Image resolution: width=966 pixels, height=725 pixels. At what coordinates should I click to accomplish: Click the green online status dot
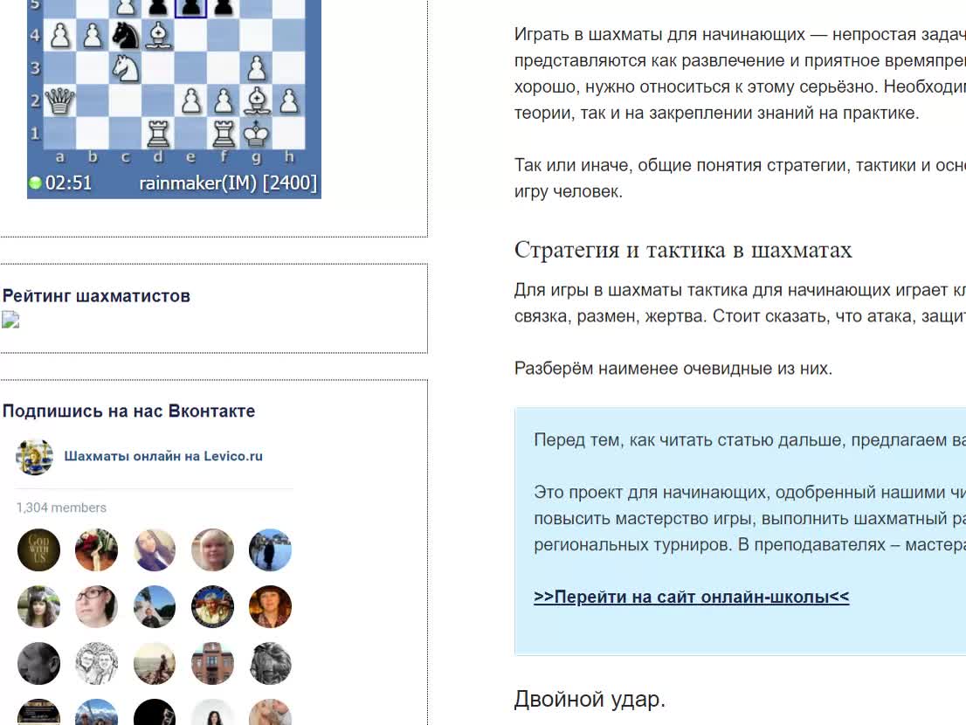(x=35, y=183)
